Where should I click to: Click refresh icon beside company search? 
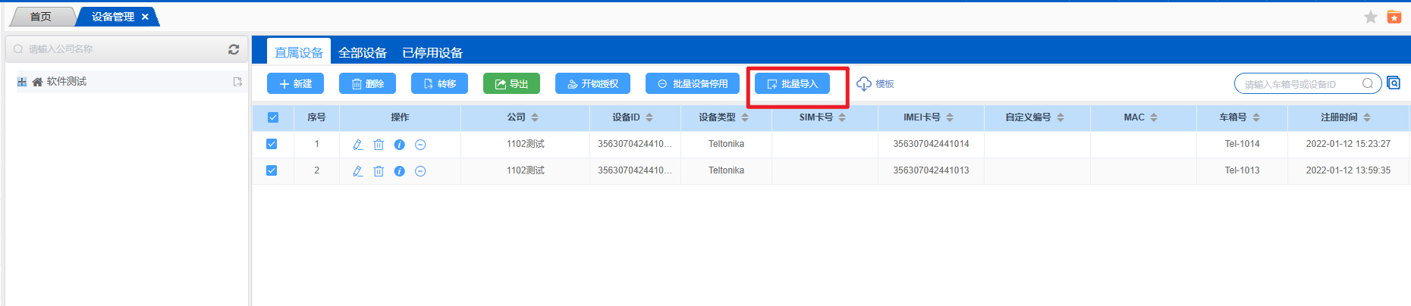pyautogui.click(x=234, y=49)
